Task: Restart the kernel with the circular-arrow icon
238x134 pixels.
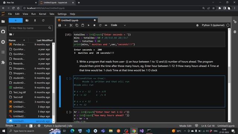Action: click(100, 25)
